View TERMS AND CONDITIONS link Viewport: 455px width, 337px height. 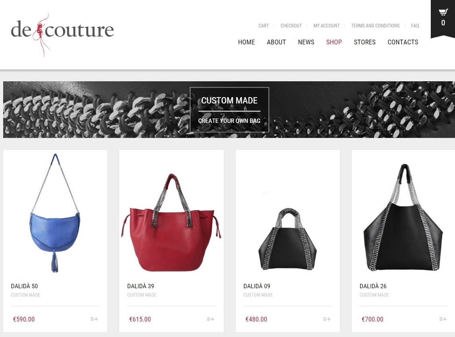click(x=375, y=26)
